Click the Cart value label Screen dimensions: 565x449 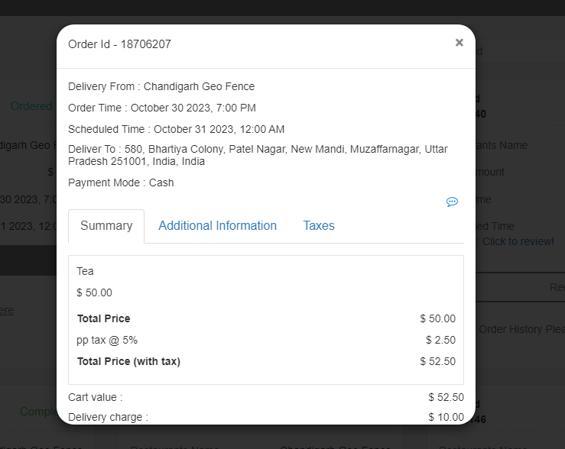(96, 397)
